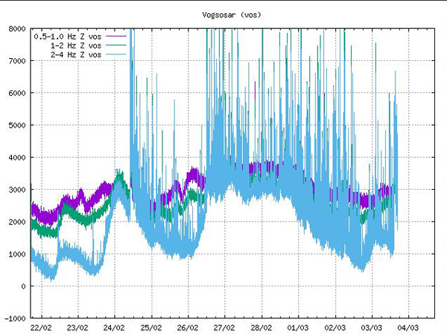Click the 26/02 date on x-axis
Image resolution: width=447 pixels, height=334 pixels.
tap(188, 327)
